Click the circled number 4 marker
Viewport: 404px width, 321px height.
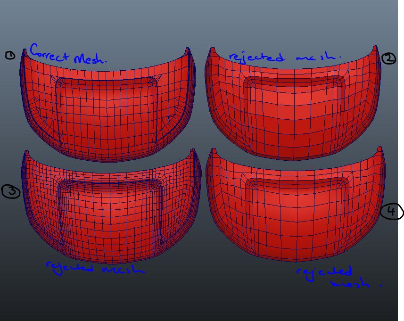tap(390, 212)
